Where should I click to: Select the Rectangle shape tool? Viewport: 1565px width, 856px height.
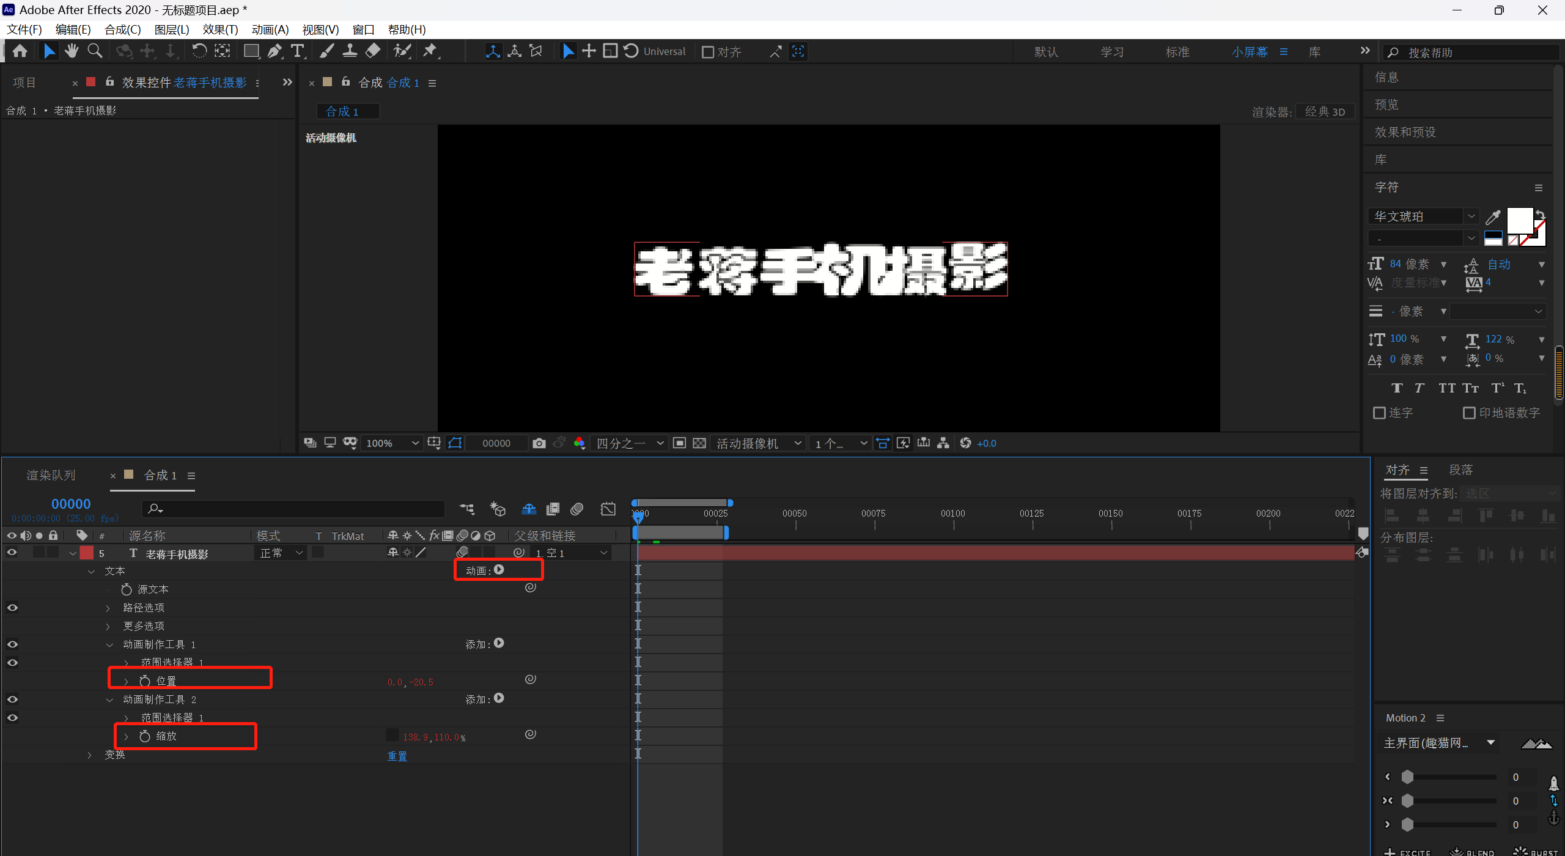point(251,51)
